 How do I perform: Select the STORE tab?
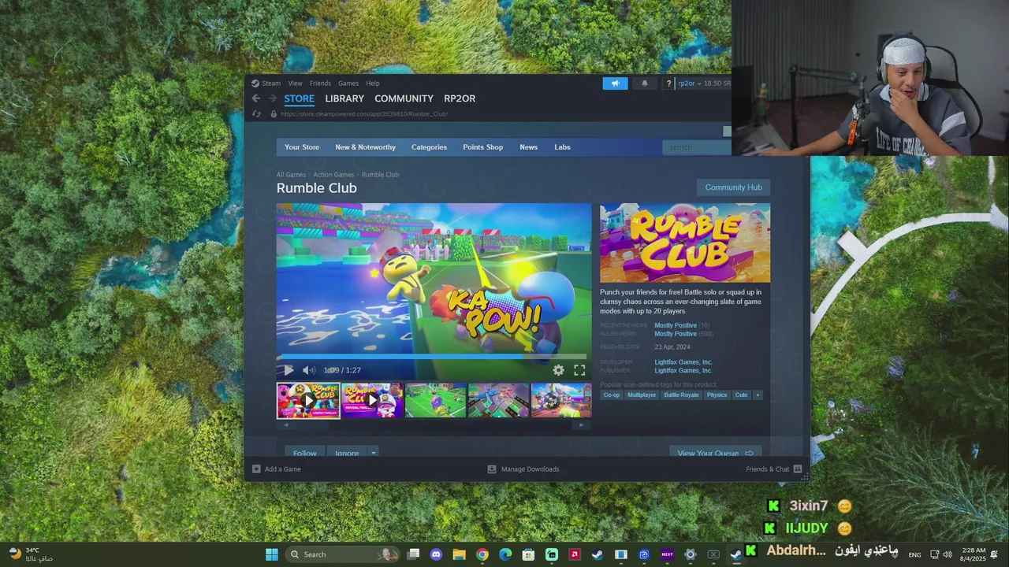[299, 98]
